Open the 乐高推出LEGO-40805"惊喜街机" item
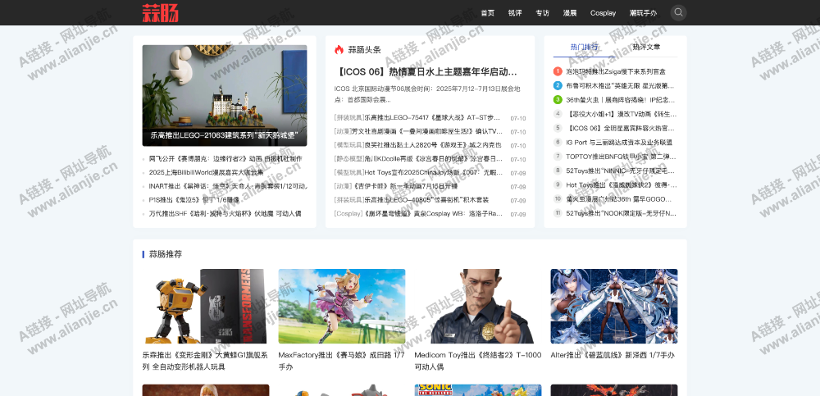Screen dimensions: 820x396 coord(426,200)
